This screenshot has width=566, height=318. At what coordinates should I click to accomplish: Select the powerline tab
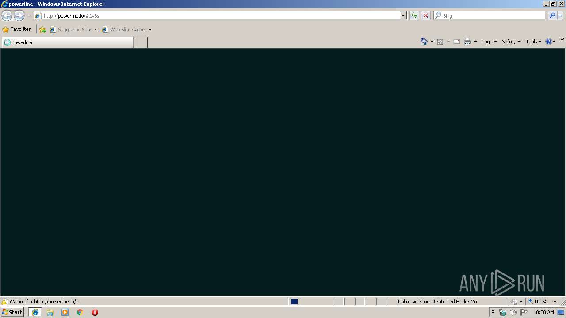(68, 42)
